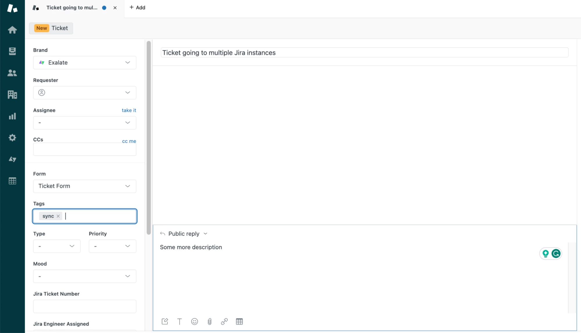581x333 pixels.
Task: Open the Home dashboard icon
Action: coord(12,30)
